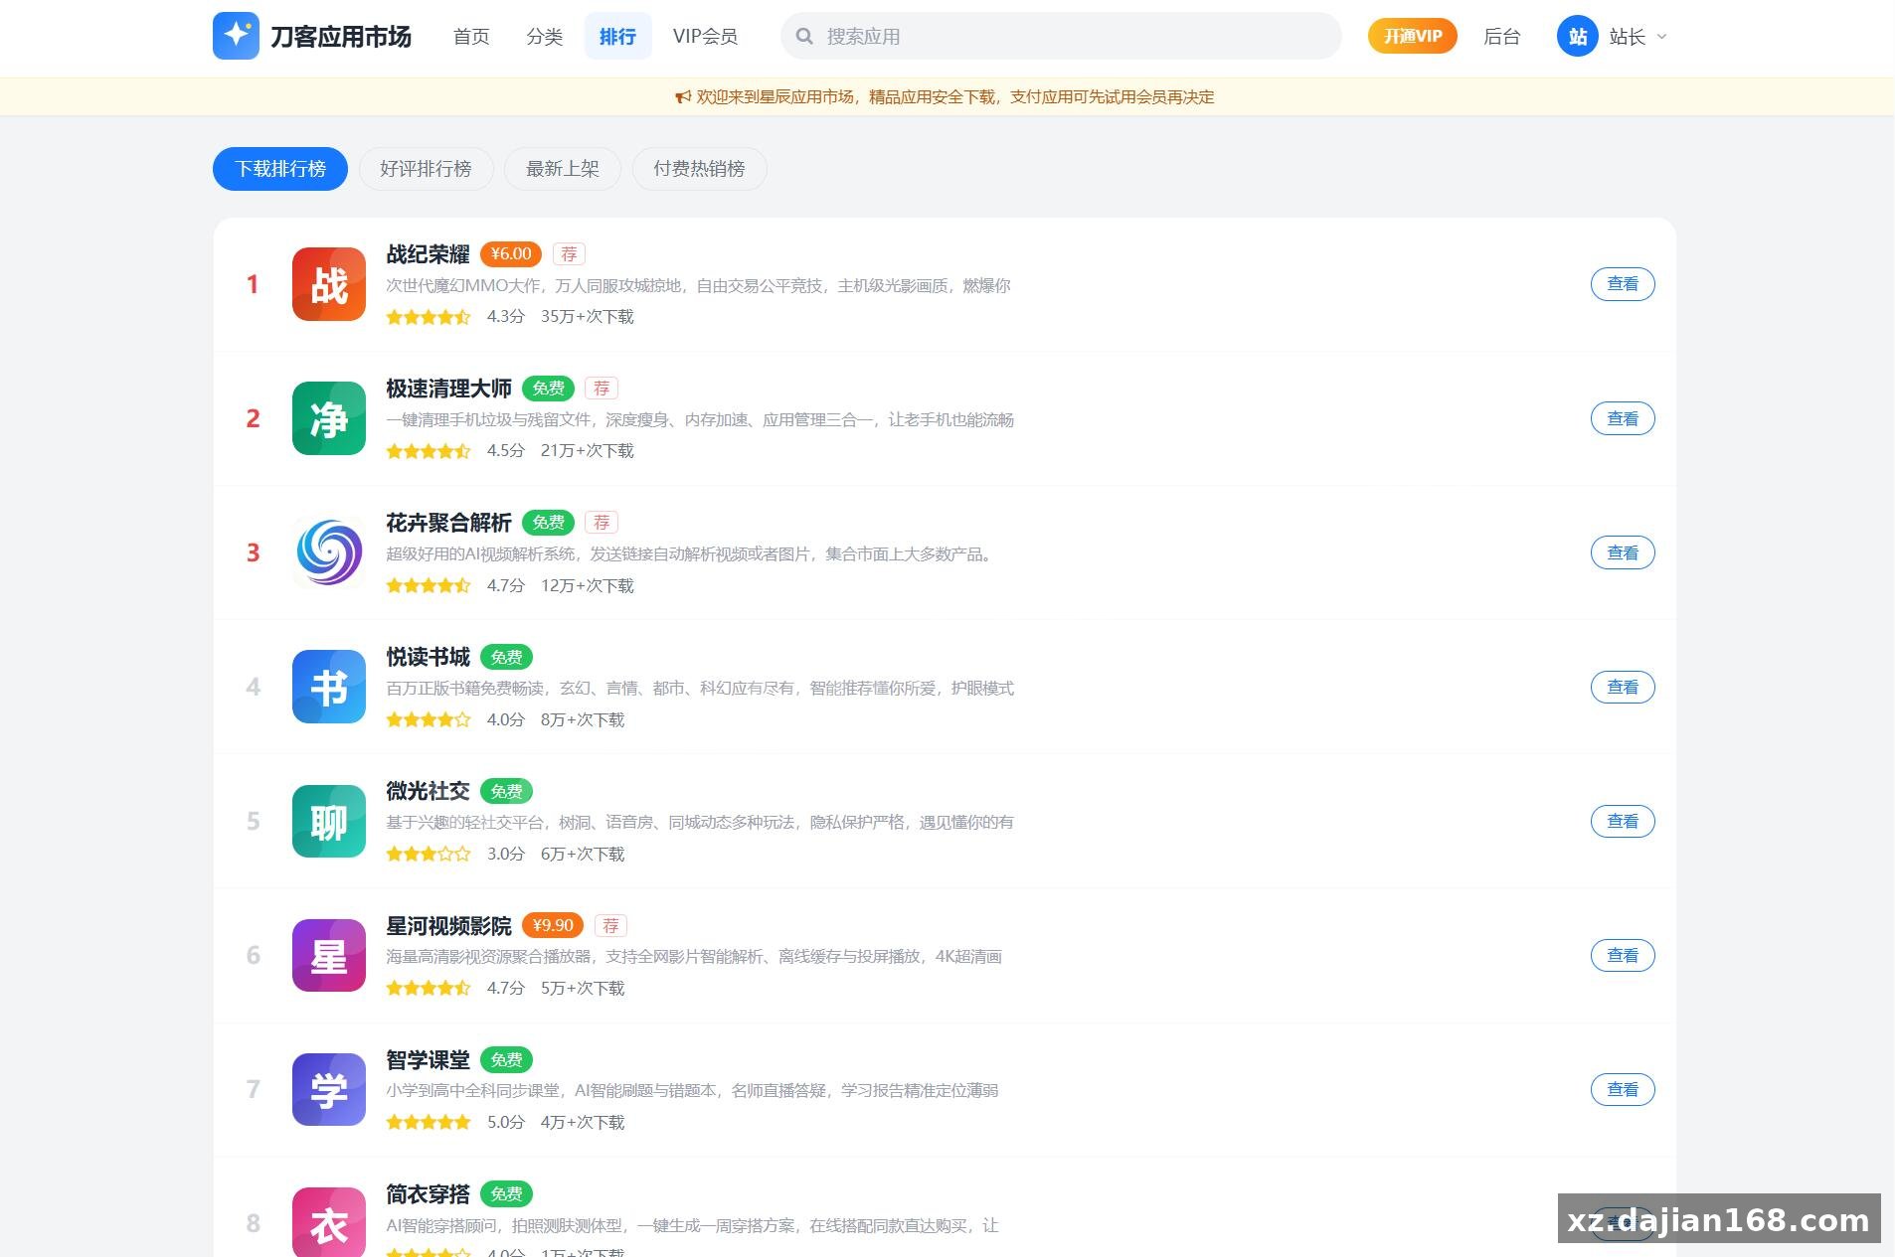This screenshot has width=1895, height=1257.
Task: Click the 站 user avatar icon
Action: (1577, 37)
